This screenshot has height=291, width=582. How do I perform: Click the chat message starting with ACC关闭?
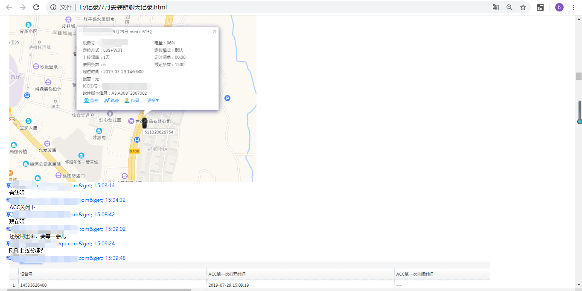(23, 207)
